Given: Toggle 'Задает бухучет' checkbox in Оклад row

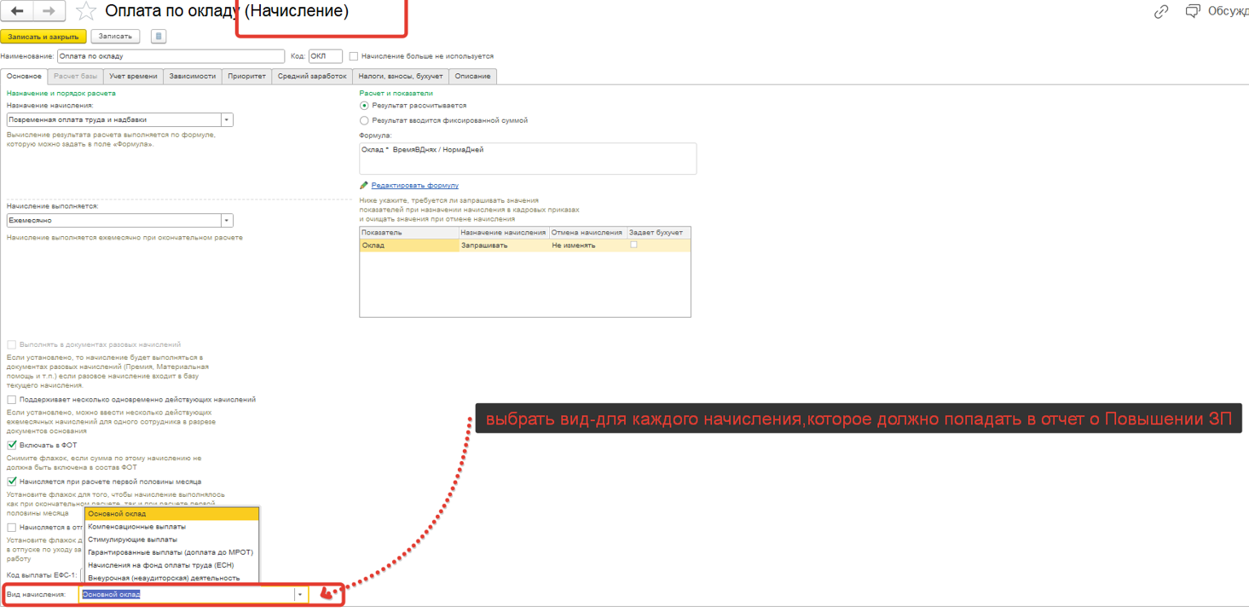Looking at the screenshot, I should 633,245.
